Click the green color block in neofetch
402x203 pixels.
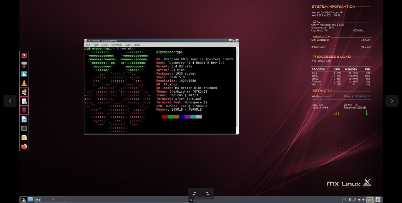[170, 117]
